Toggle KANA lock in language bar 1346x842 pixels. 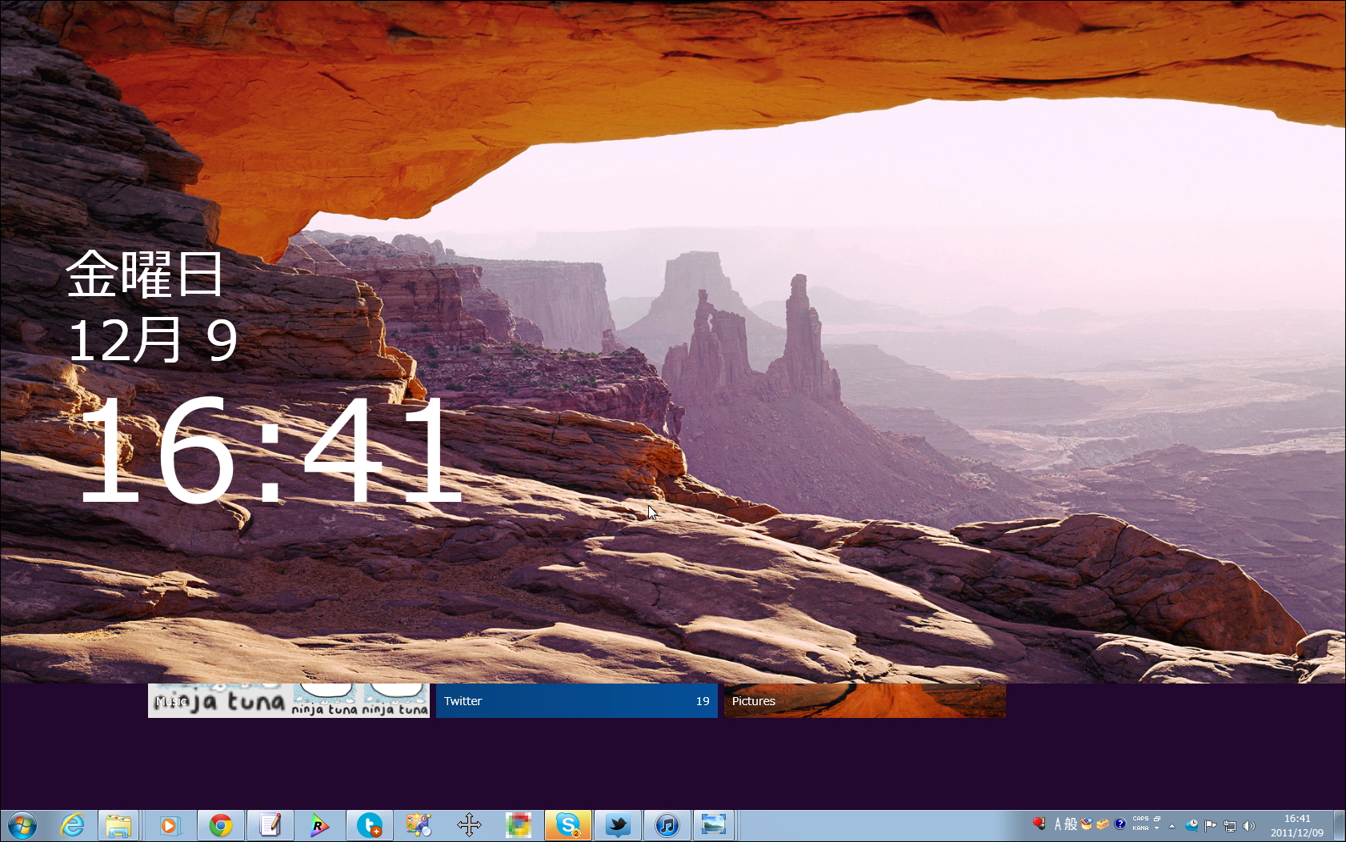point(1140,828)
